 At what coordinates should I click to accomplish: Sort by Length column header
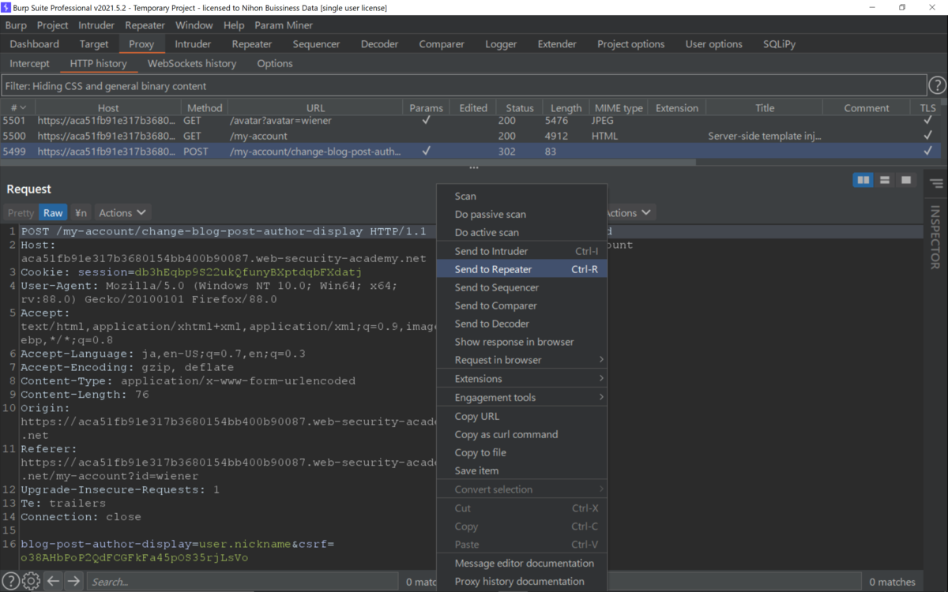[566, 108]
